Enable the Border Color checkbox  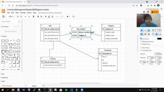141,44
